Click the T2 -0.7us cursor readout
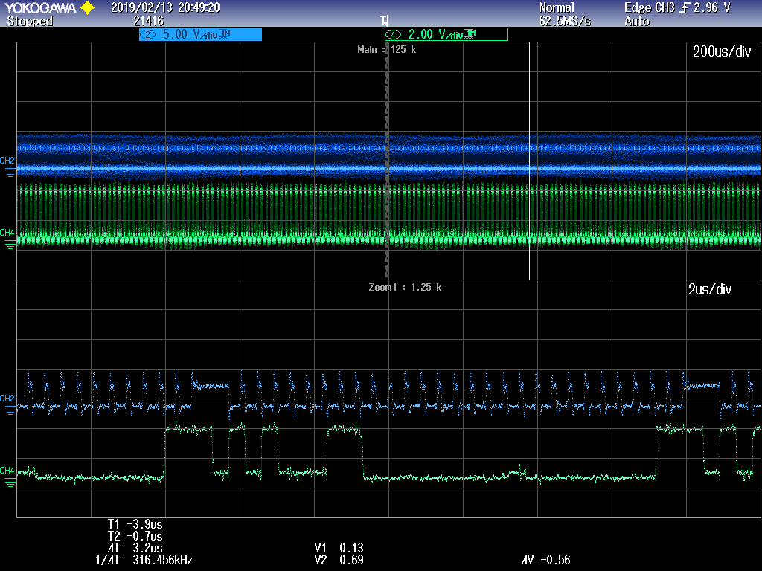 (x=135, y=537)
